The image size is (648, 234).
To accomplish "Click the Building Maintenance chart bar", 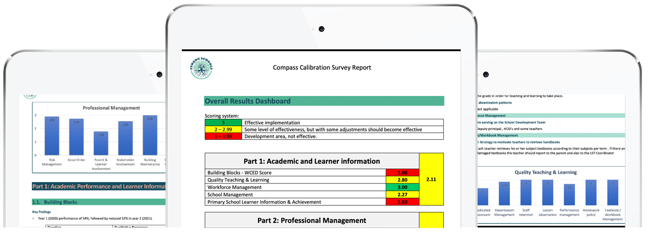I will click(150, 135).
